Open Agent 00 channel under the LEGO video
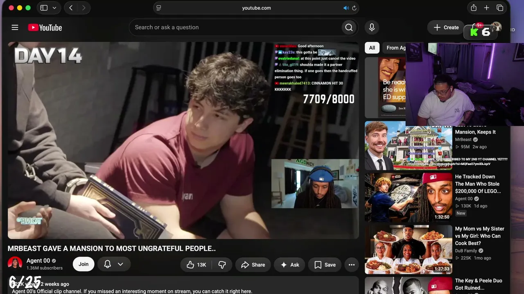 (464, 199)
